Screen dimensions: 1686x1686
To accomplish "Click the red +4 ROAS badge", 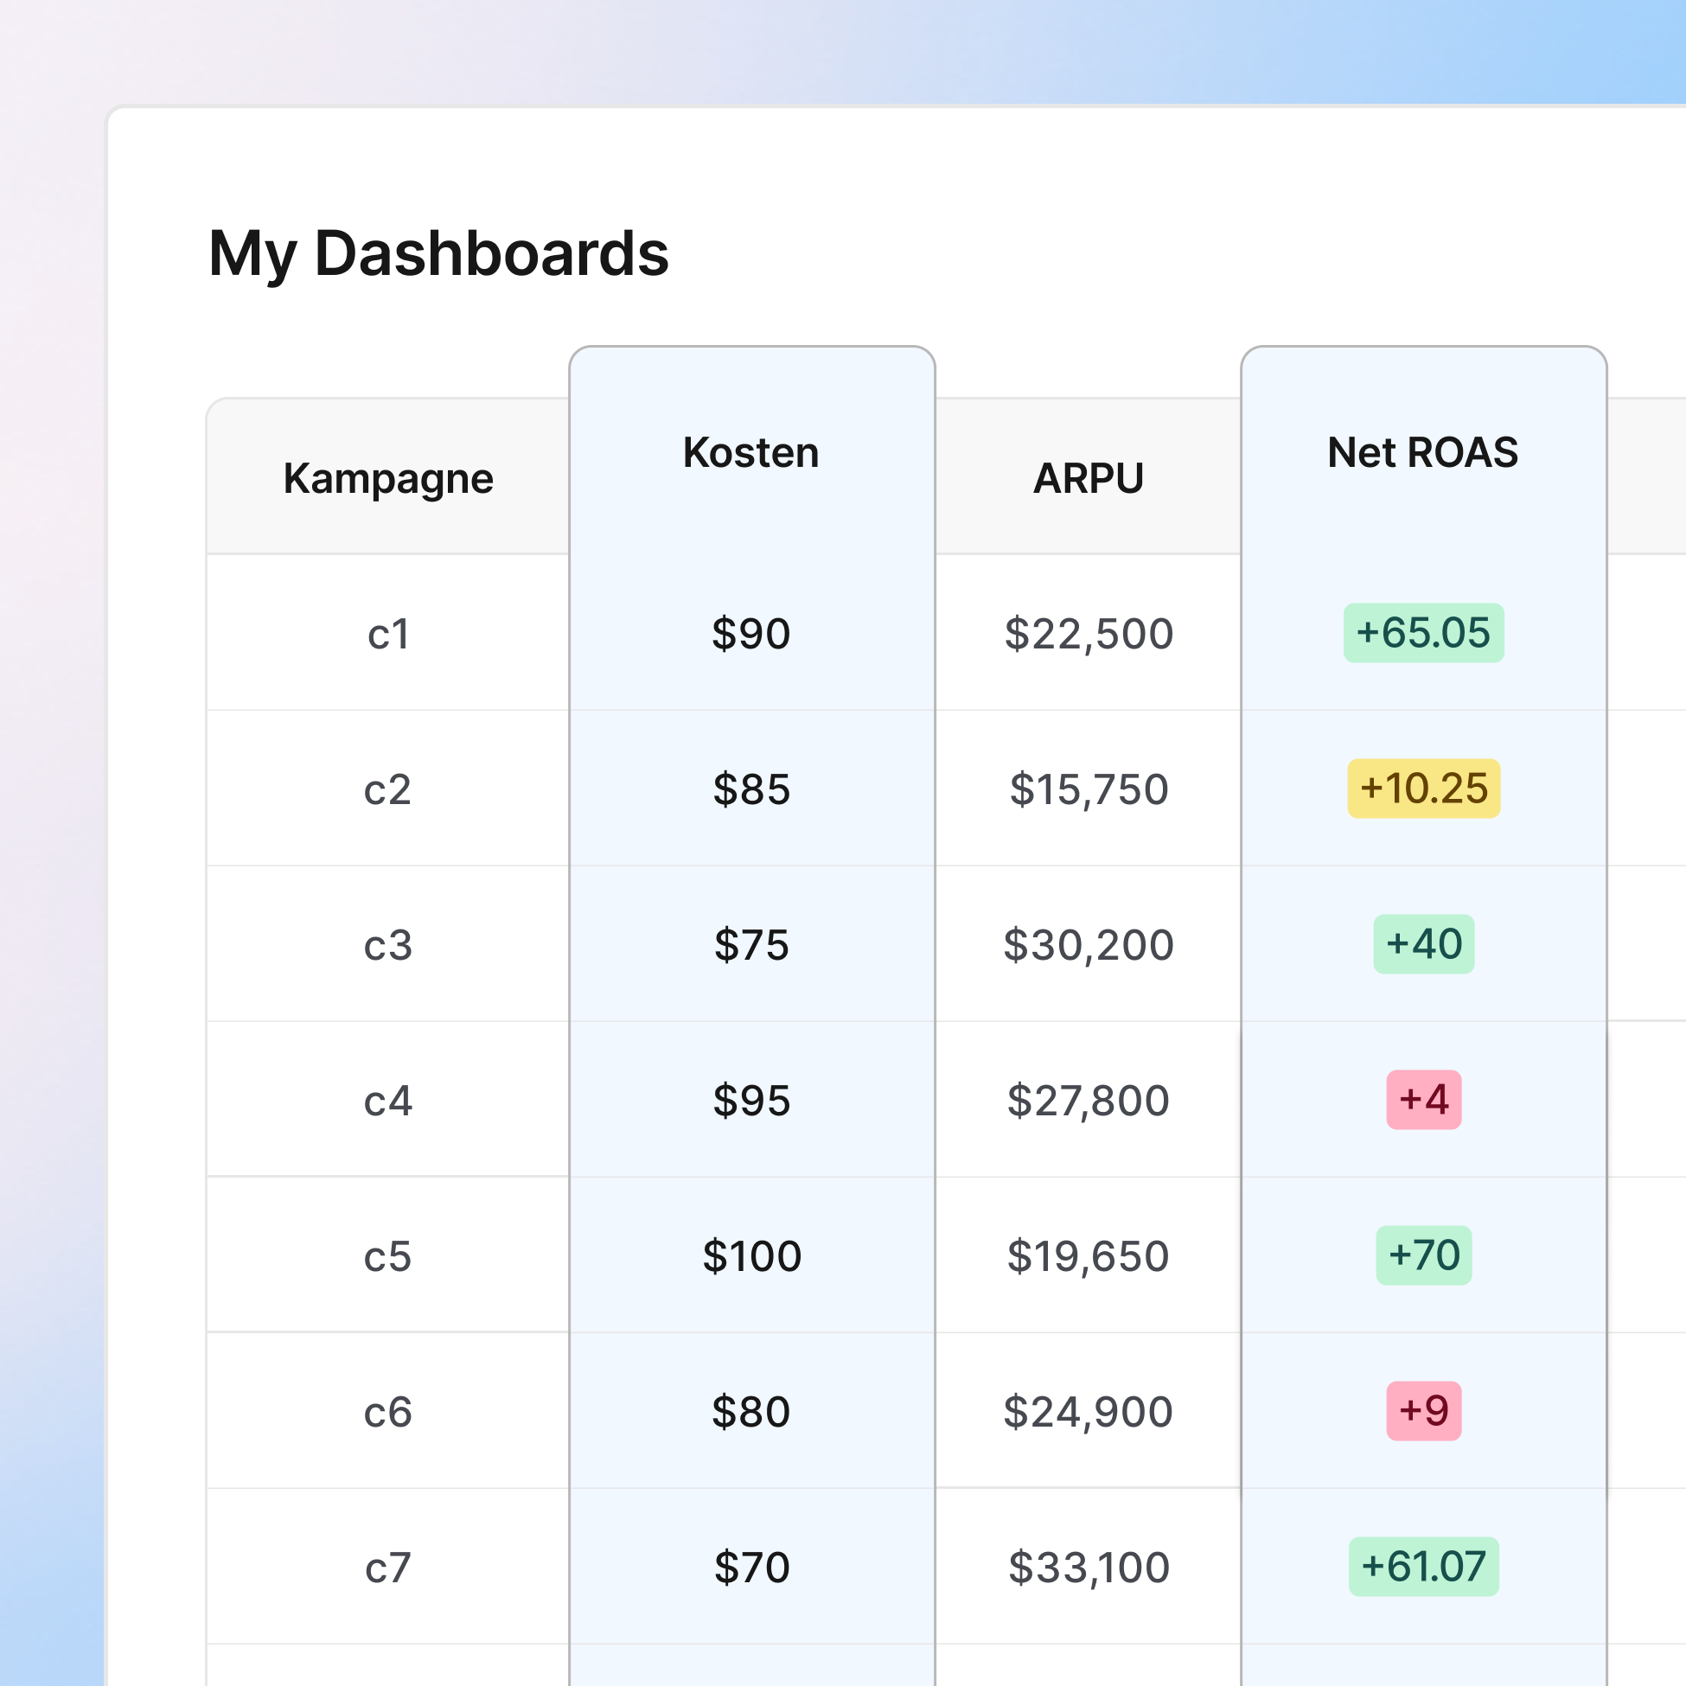I will (1423, 1100).
